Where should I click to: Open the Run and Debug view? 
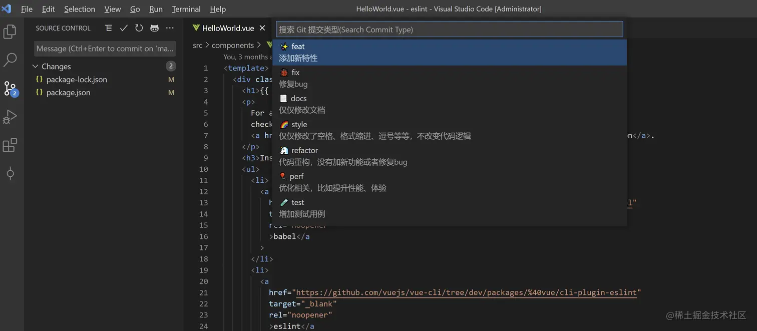tap(10, 117)
